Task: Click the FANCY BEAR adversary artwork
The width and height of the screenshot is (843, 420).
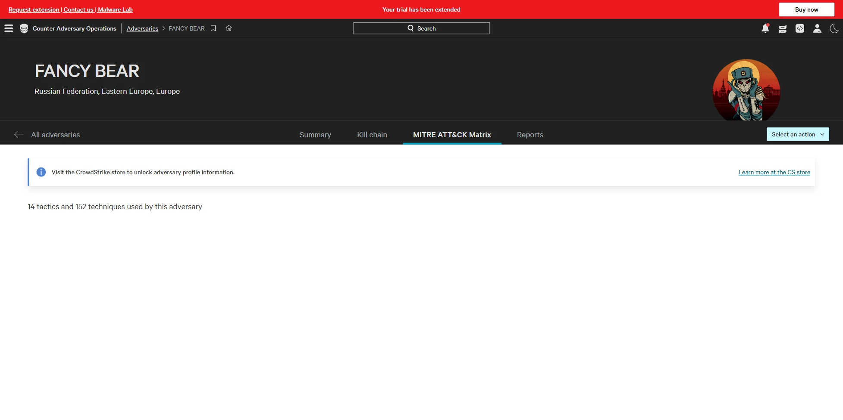Action: pyautogui.click(x=746, y=90)
